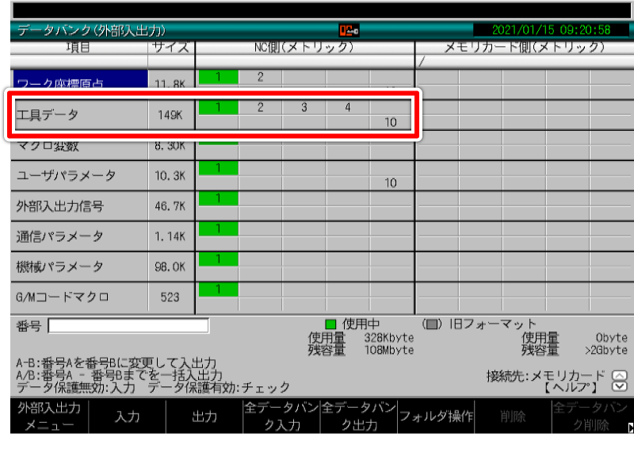Click green bank 1 in the 外部入出力信号 row
The image size is (634, 449).
219,198
